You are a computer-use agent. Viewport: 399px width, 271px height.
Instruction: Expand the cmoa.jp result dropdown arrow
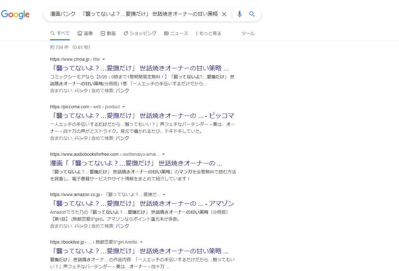coord(104,59)
